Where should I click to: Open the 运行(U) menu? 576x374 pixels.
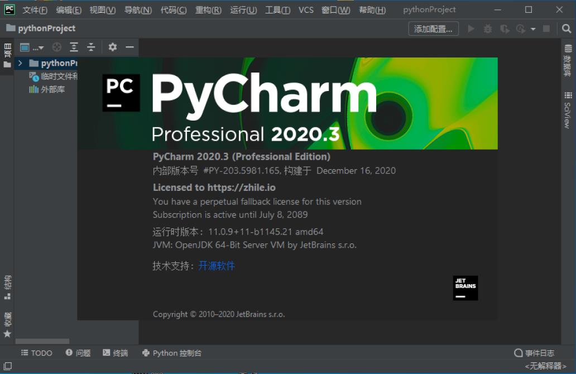(x=243, y=10)
